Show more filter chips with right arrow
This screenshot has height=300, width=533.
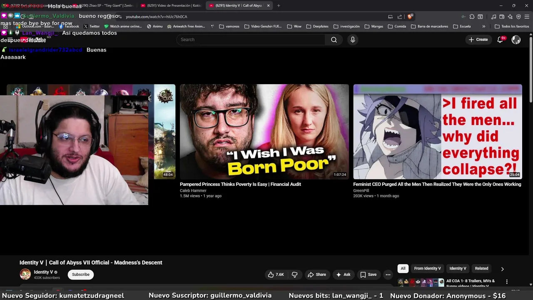(502, 269)
